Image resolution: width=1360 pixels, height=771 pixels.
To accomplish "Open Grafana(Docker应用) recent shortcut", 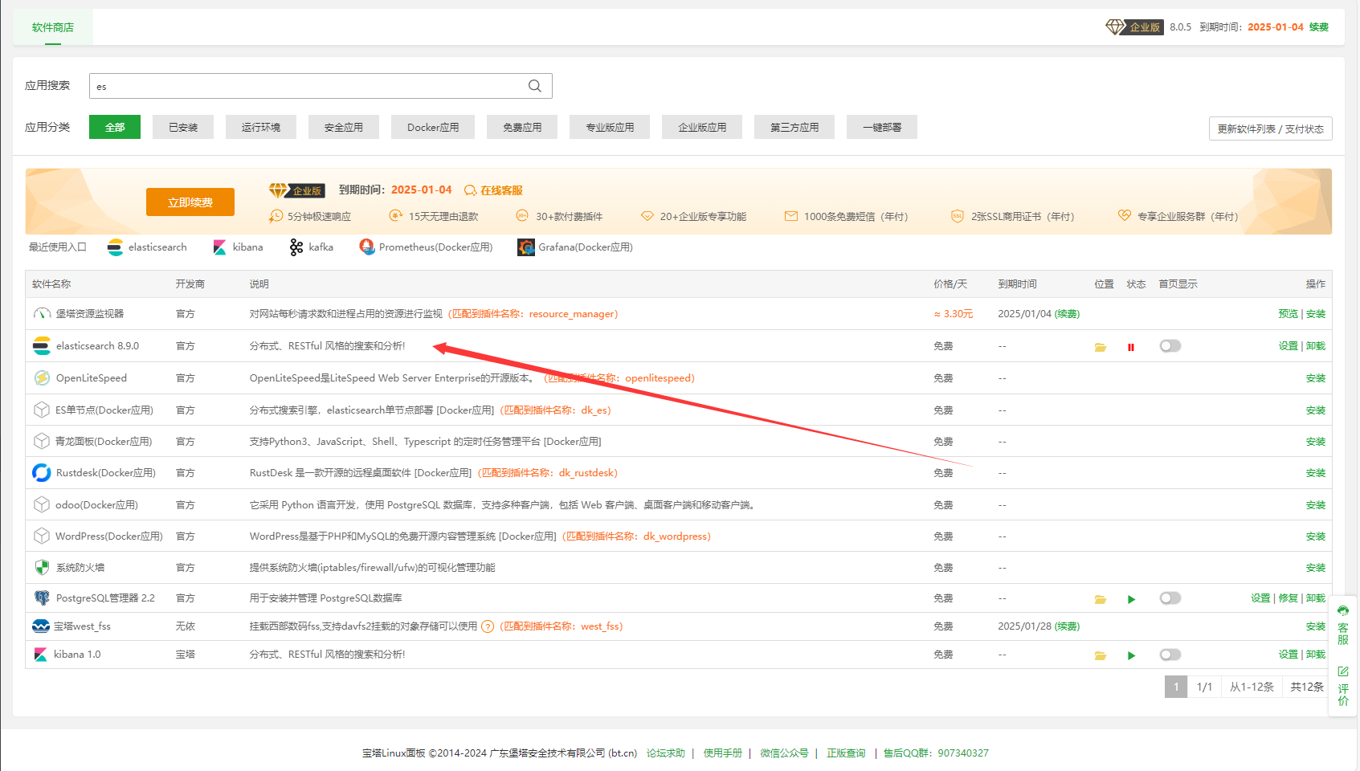I will 575,247.
